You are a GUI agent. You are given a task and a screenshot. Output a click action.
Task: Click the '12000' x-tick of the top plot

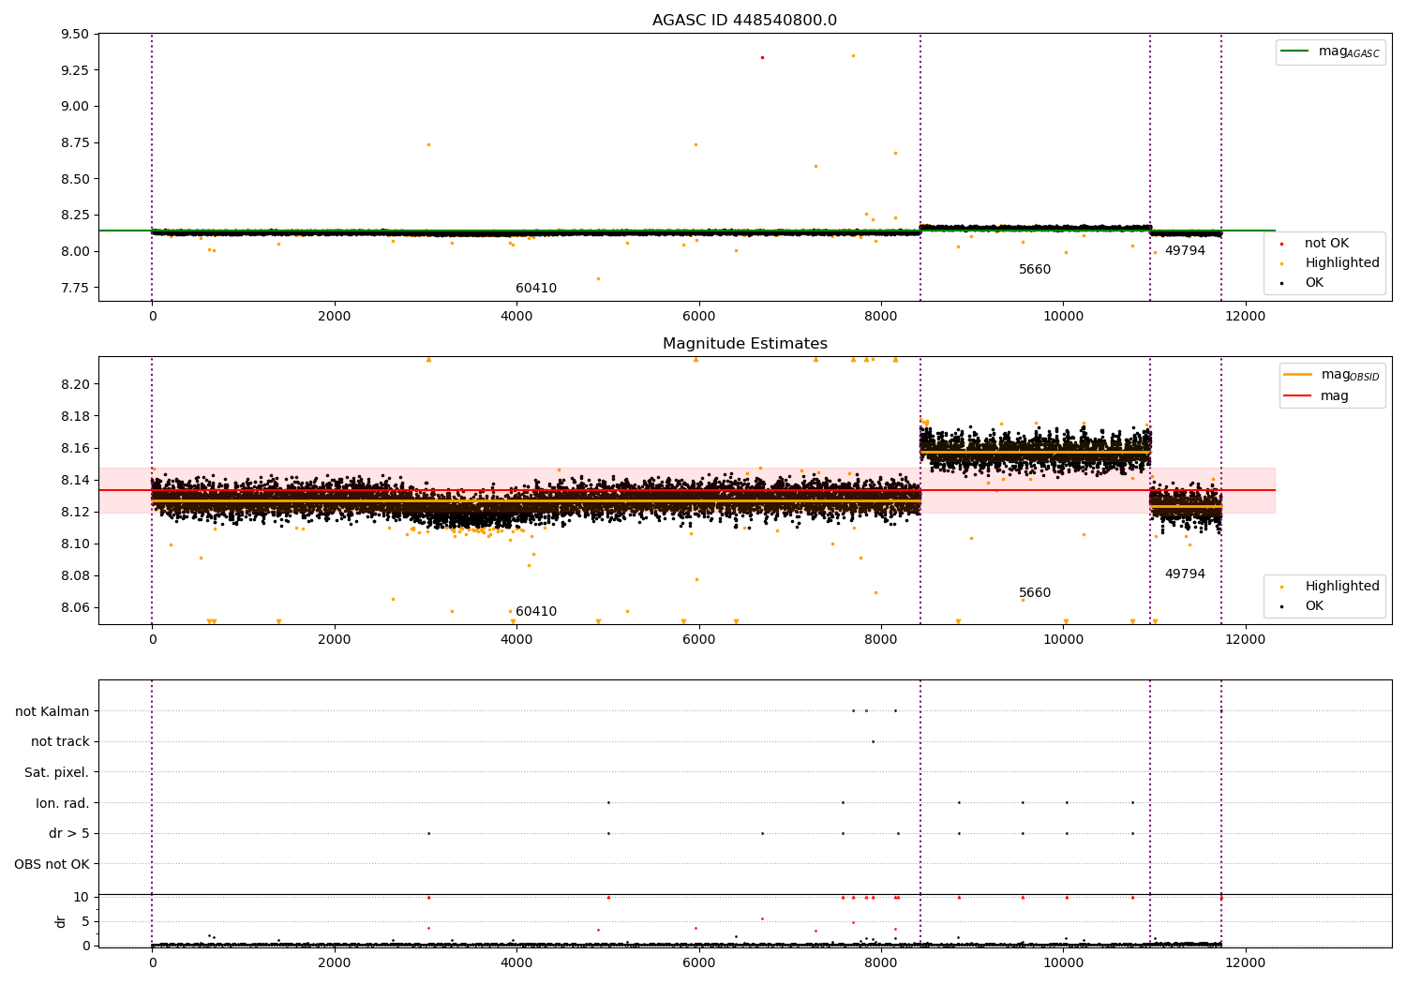point(1245,317)
